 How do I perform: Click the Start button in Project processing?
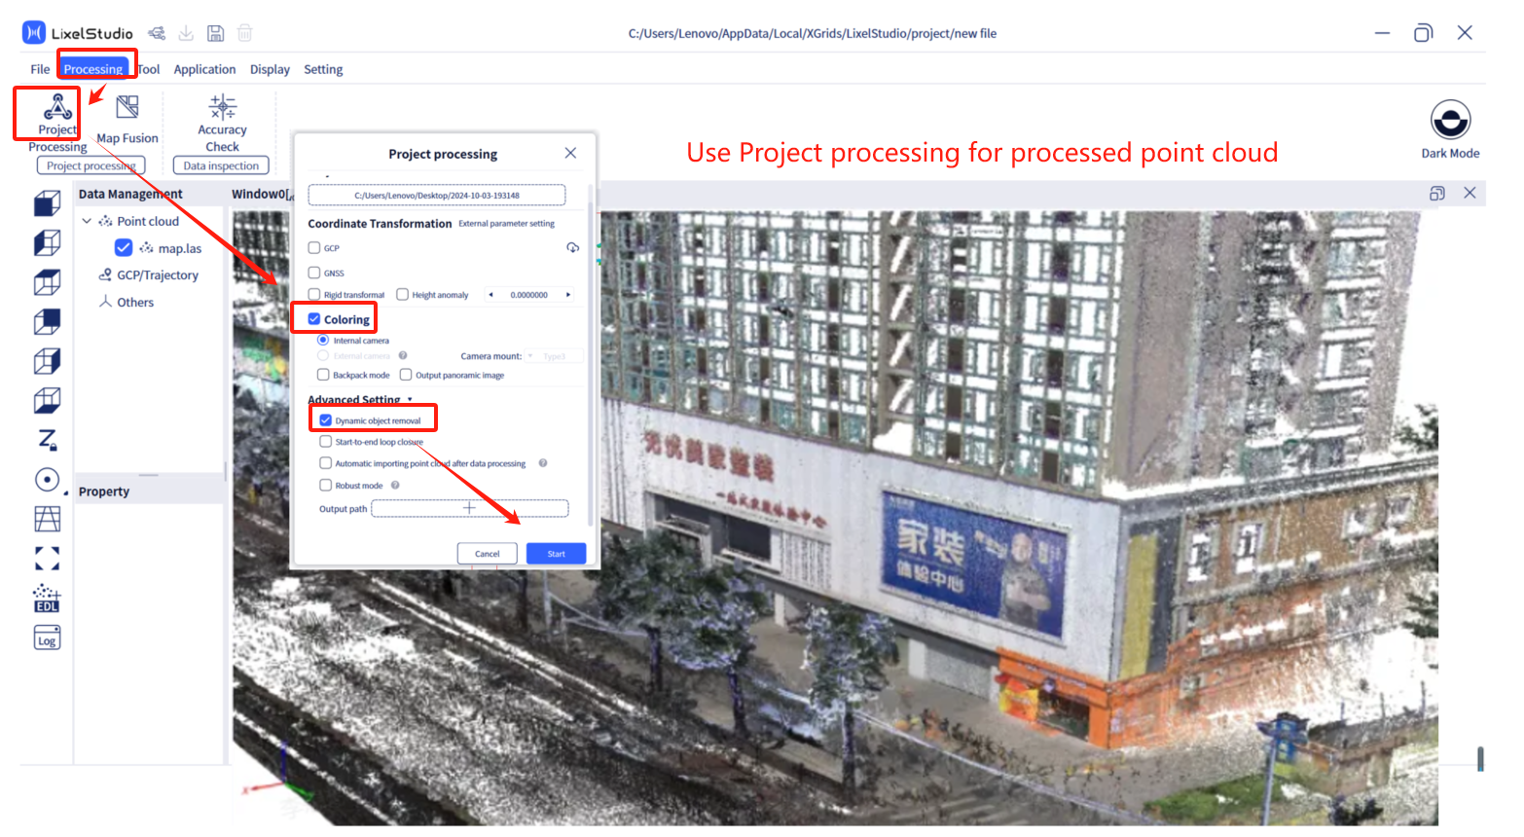[556, 554]
